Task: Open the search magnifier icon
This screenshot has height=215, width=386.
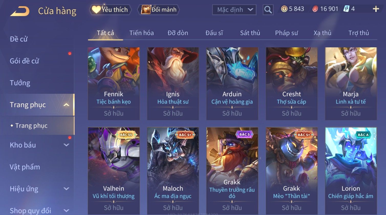Action: [268, 10]
